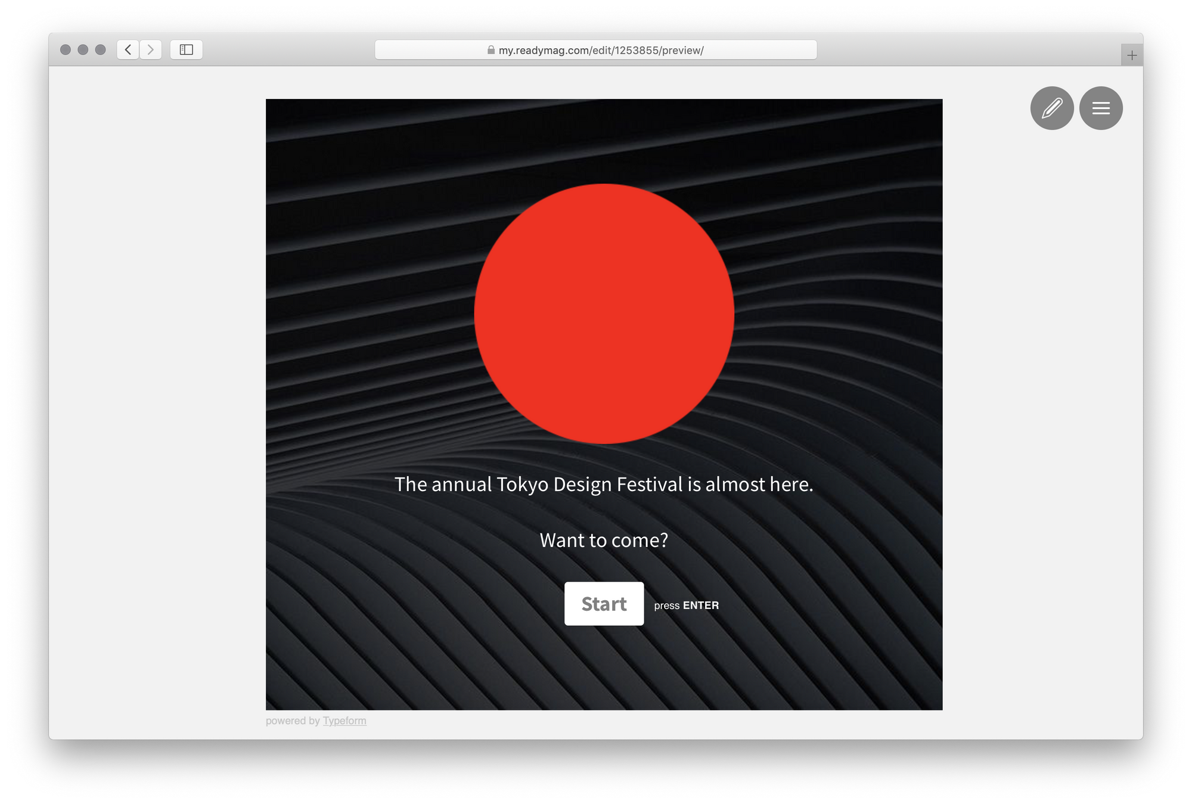
Task: Click the Tokyo Design Festival headline text
Action: (x=604, y=485)
